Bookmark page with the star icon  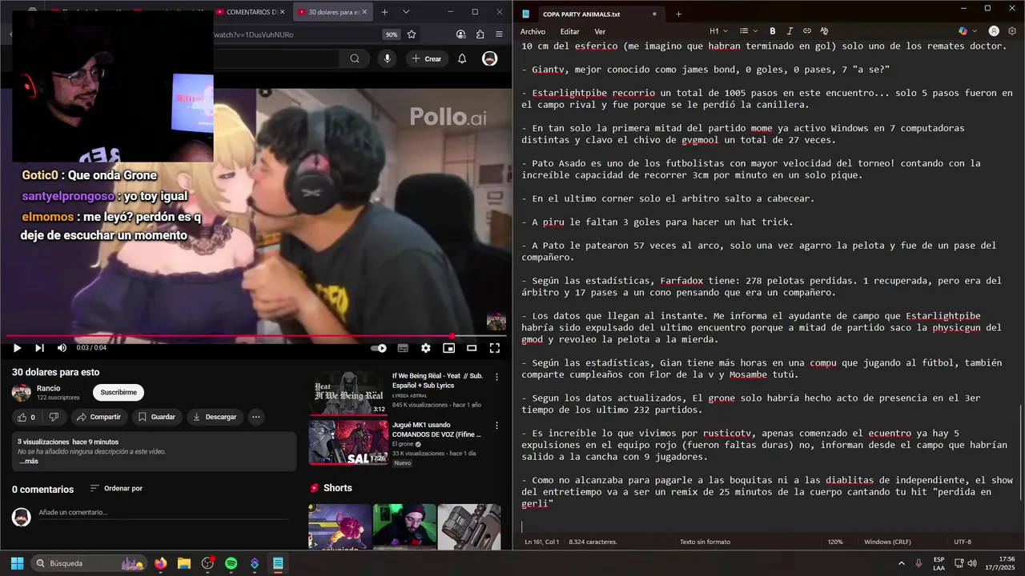pos(412,34)
